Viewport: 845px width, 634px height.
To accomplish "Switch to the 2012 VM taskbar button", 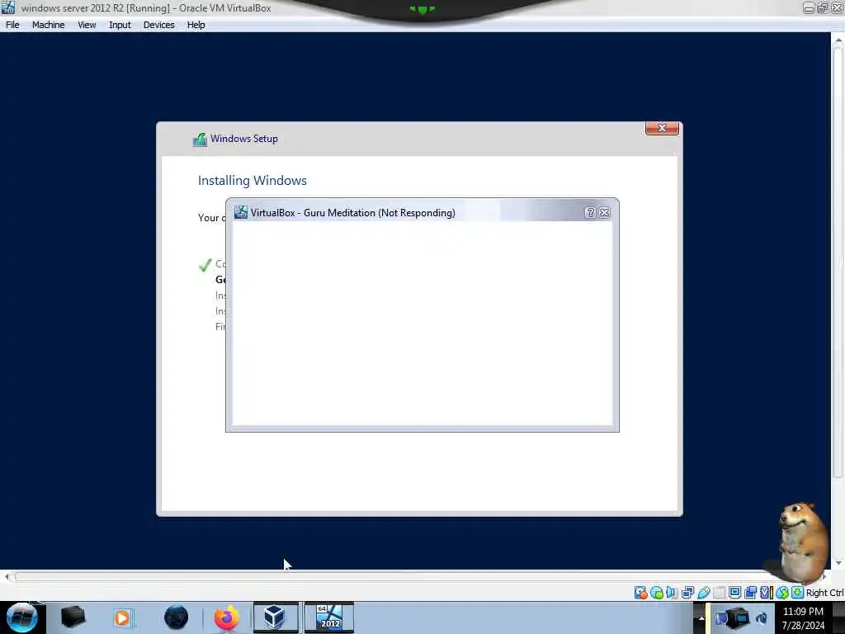I will 329,617.
